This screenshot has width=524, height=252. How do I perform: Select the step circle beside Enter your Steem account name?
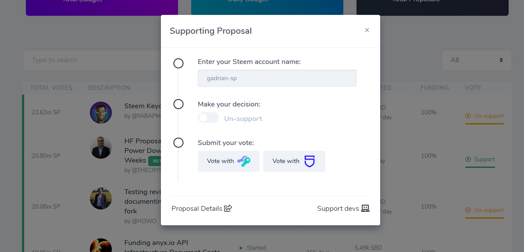coord(178,63)
